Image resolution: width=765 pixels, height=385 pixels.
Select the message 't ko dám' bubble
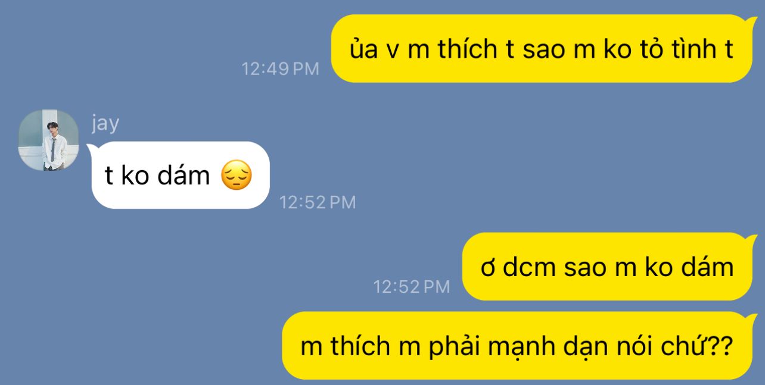178,175
